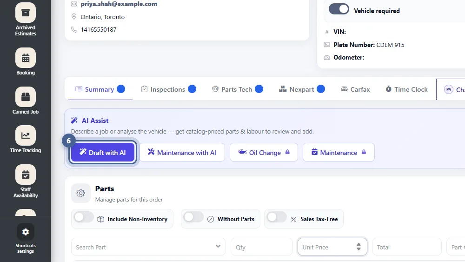Open Shortcuts settings gear
The image size is (465, 262).
click(26, 232)
